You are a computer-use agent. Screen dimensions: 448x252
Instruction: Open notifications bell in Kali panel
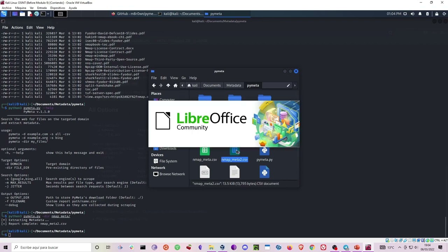[420, 14]
